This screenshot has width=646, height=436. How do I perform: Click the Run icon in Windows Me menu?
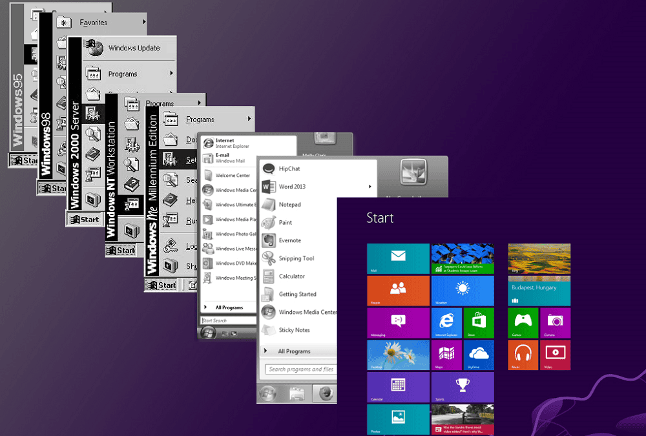pyautogui.click(x=170, y=220)
